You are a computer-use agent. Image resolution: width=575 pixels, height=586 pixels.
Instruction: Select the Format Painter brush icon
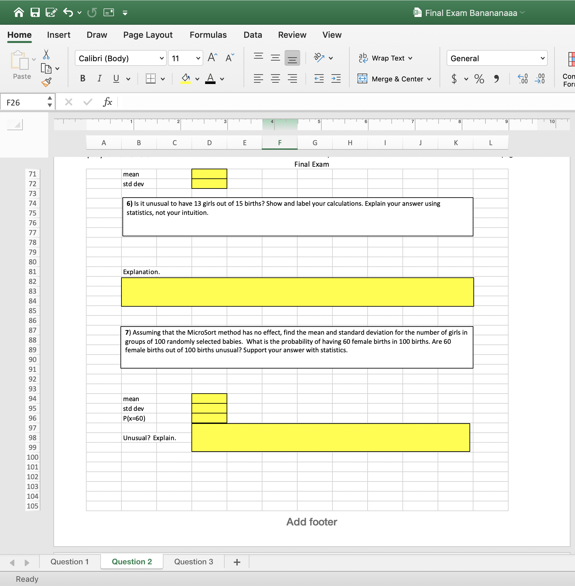pyautogui.click(x=46, y=82)
